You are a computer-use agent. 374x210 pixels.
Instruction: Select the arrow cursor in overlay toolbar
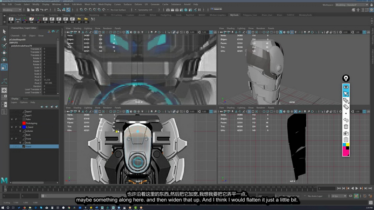click(346, 94)
